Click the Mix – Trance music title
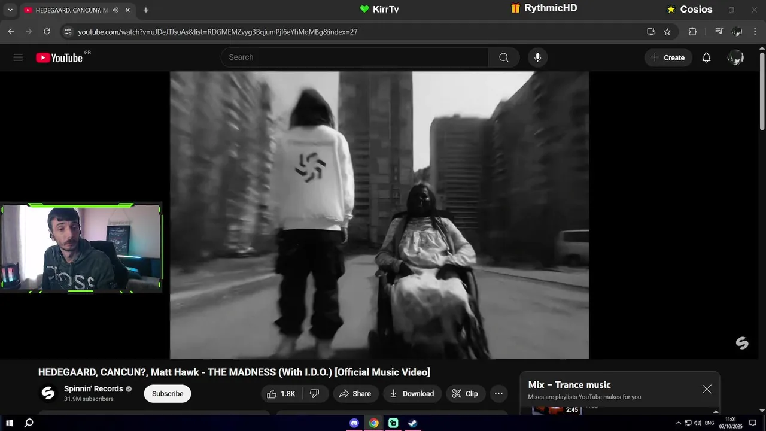 click(x=569, y=385)
